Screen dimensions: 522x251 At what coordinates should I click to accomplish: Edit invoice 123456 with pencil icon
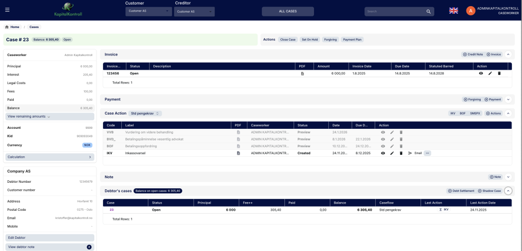coord(490,73)
